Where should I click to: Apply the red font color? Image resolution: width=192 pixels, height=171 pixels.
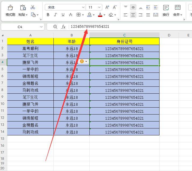point(100,15)
